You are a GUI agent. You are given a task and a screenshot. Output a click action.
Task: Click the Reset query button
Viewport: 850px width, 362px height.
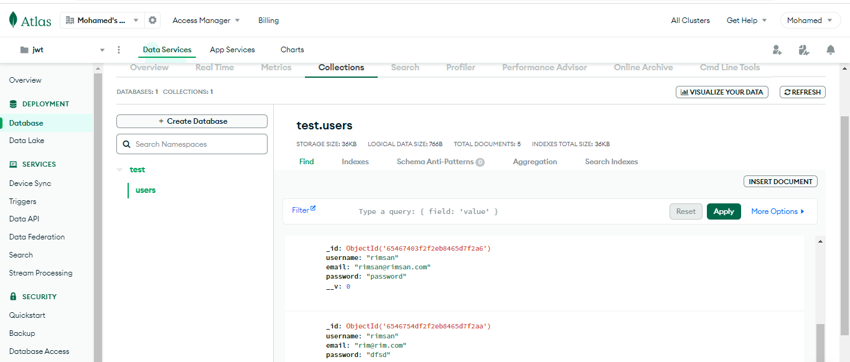coord(686,211)
